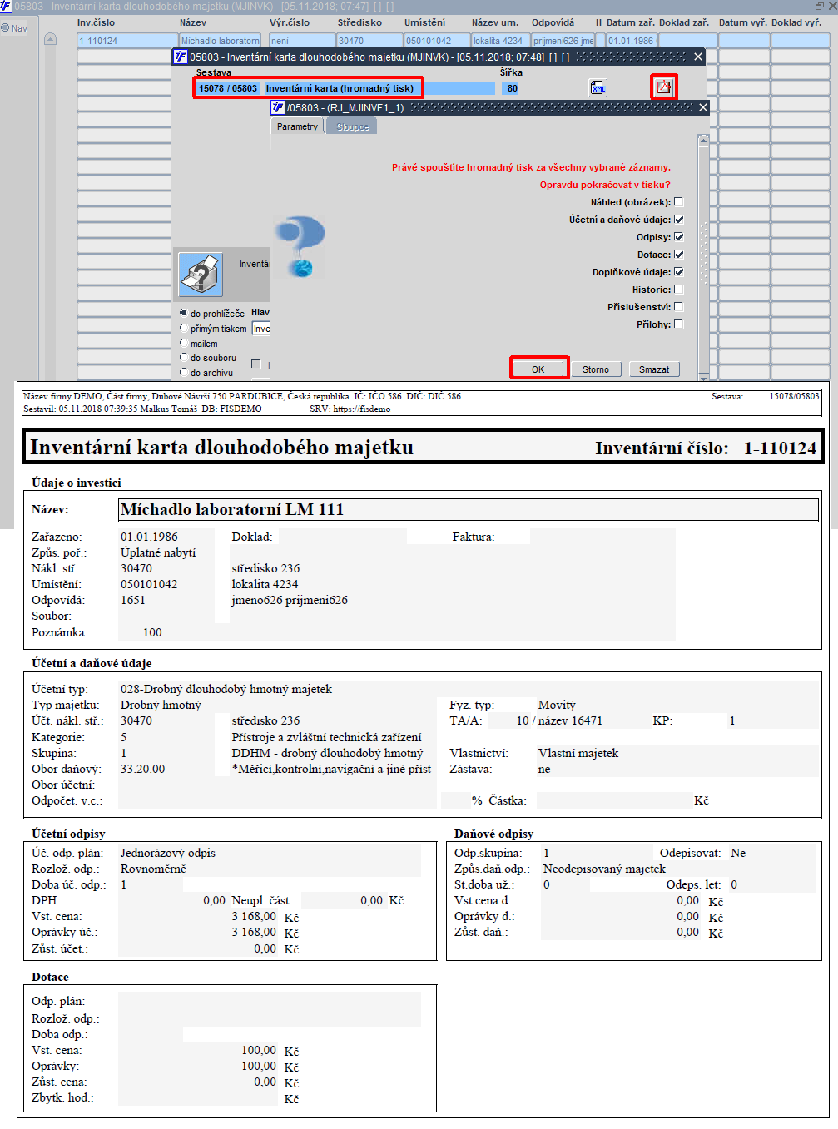
Task: Select the Nav radio button
Action: 5,28
